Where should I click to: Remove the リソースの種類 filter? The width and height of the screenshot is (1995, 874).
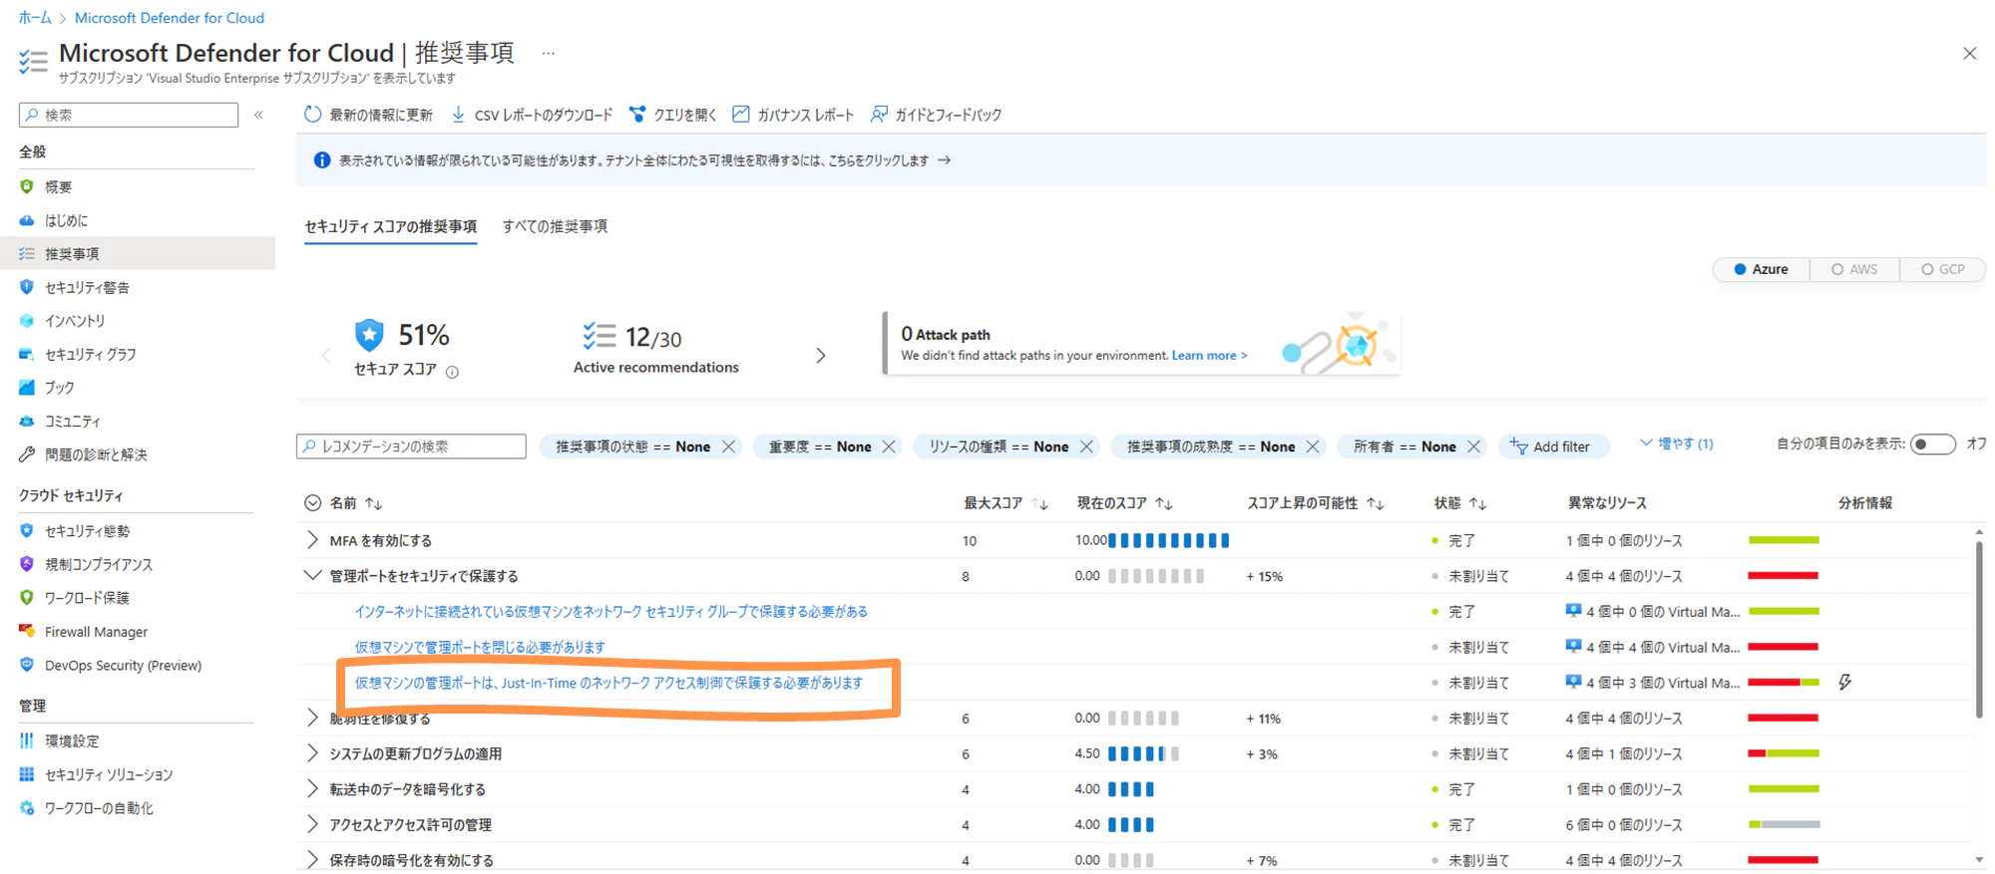coord(1086,446)
